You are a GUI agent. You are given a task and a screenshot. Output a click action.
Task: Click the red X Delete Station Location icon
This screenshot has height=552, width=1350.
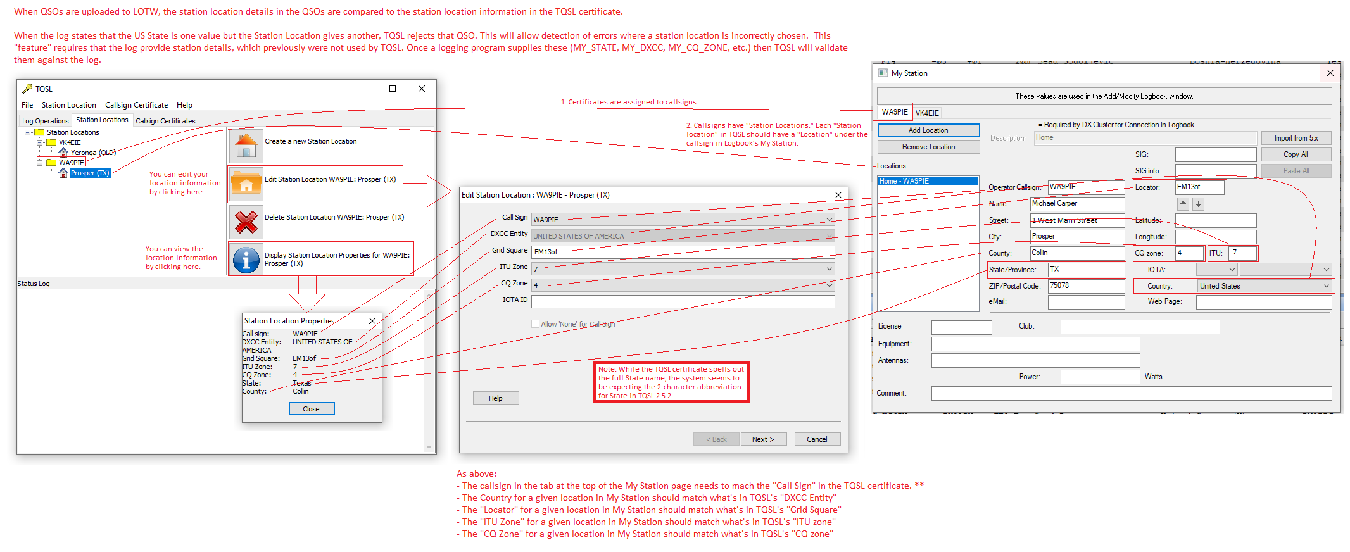coord(246,222)
